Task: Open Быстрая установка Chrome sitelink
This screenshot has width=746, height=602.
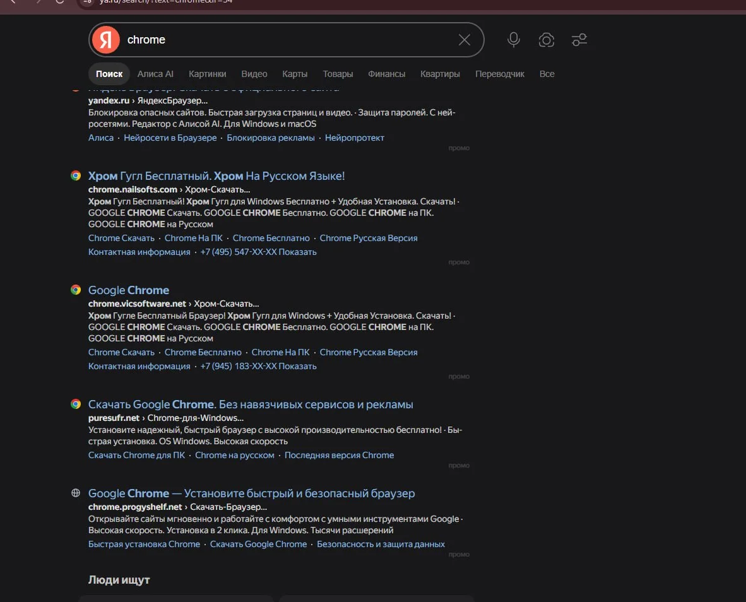Action: (144, 544)
